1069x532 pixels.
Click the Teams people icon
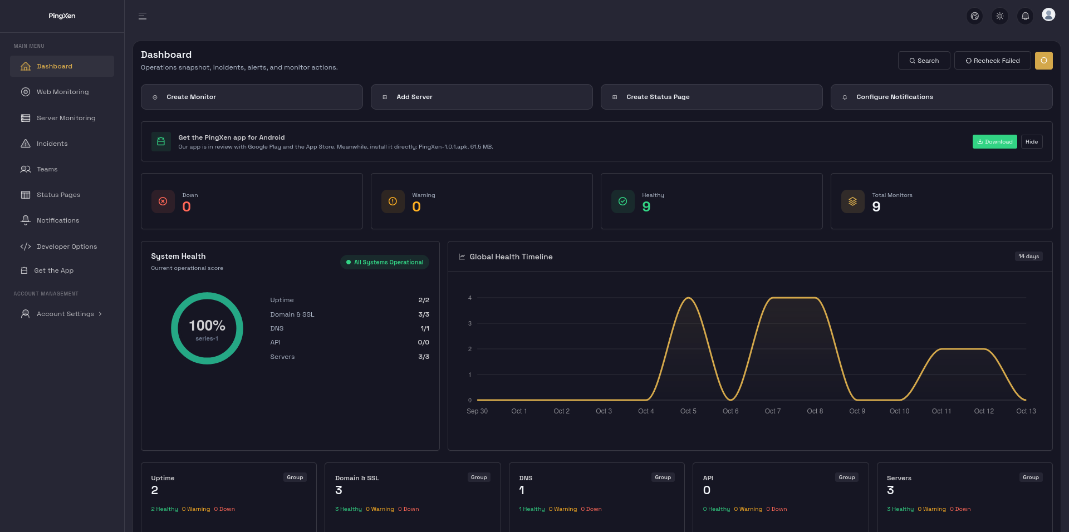[26, 169]
